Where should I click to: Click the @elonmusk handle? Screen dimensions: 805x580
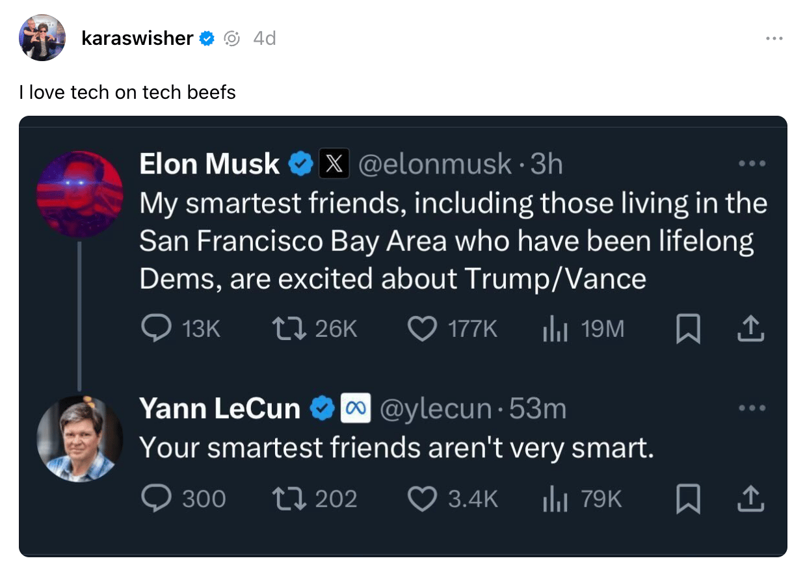point(434,164)
